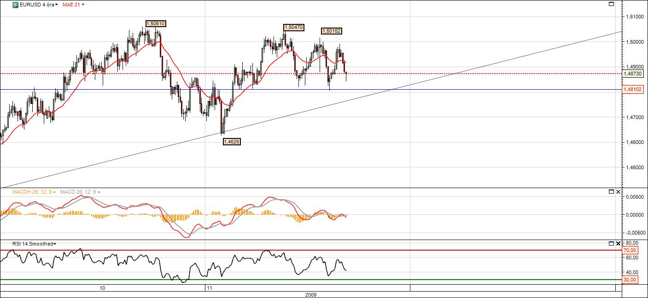The image size is (648, 298).
Task: Click the 2009 year label on time axis
Action: pos(311,294)
